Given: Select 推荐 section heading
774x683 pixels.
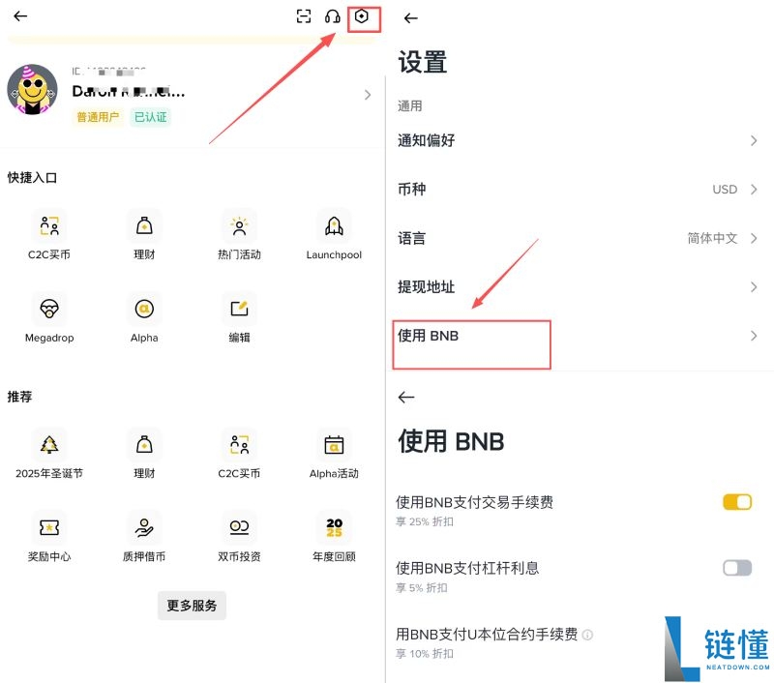Looking at the screenshot, I should [x=19, y=397].
